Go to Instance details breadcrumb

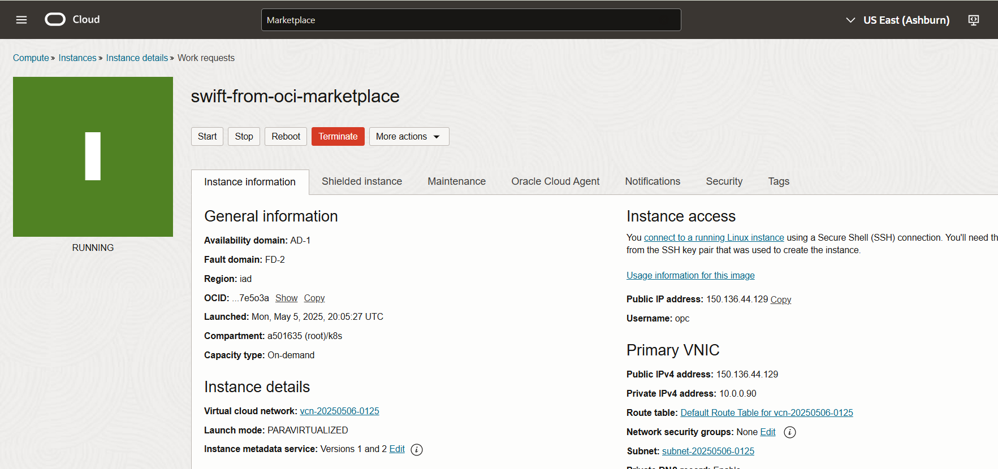click(137, 58)
